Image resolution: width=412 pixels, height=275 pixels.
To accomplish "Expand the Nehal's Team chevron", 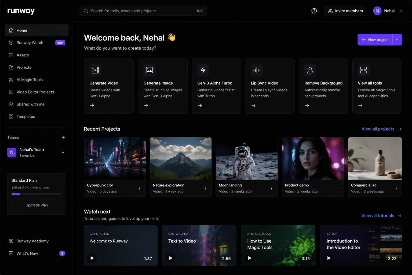I will tap(63, 153).
